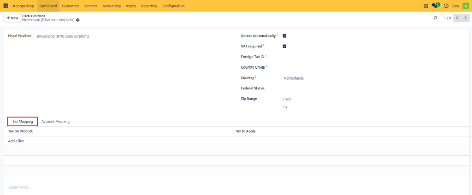Open the Reporting menu

(149, 6)
